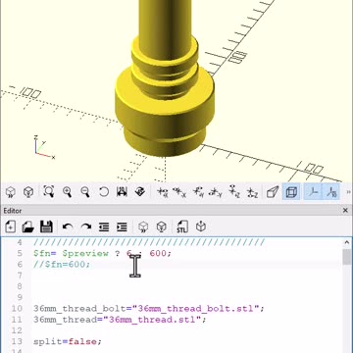Click the editor vertical scrollbar thumb
Screen dimensions: 353x353
point(347,257)
